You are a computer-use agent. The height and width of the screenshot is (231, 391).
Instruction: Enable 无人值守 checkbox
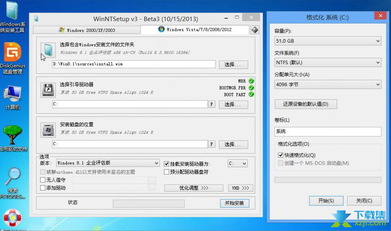click(43, 180)
